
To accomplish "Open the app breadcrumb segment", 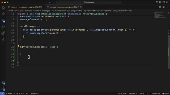I will pyautogui.click(x=21, y=11).
